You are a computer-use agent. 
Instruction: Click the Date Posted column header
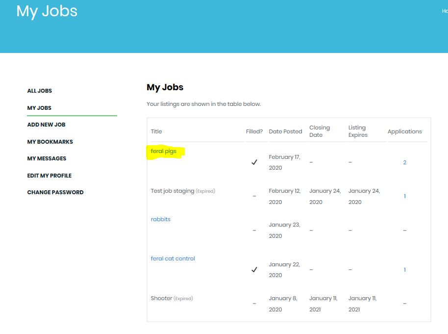(x=285, y=131)
